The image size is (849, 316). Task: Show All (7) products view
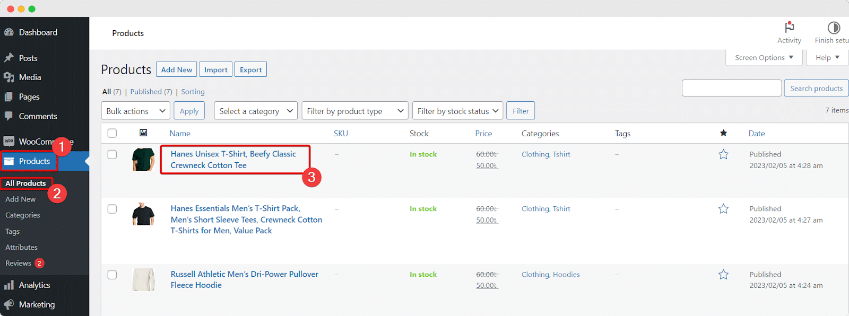pyautogui.click(x=112, y=92)
